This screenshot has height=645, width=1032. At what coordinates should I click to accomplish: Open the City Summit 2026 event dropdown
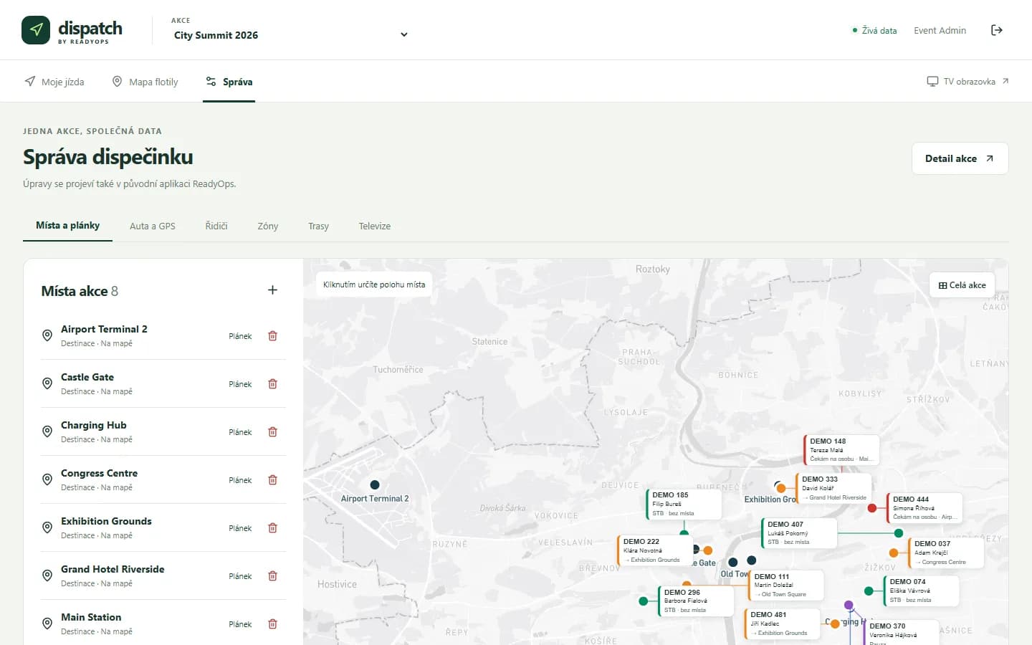click(290, 34)
